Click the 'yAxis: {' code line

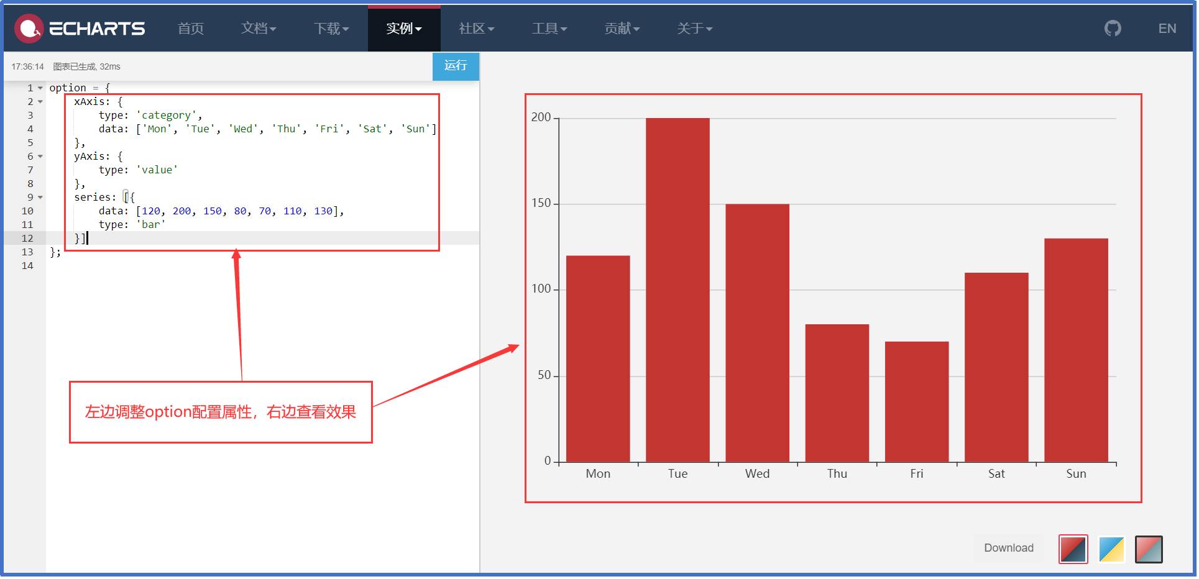tap(98, 157)
